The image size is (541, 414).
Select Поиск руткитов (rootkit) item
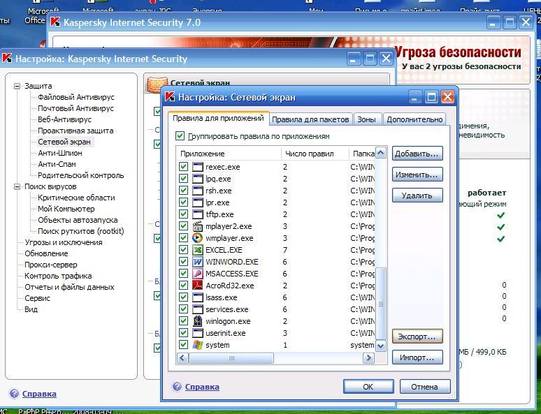[81, 231]
